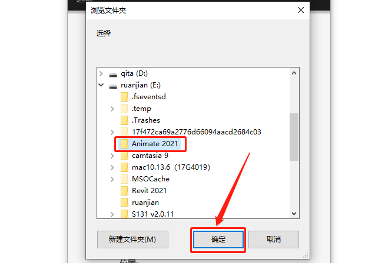
Task: Click the 确定 button
Action: coord(218,240)
